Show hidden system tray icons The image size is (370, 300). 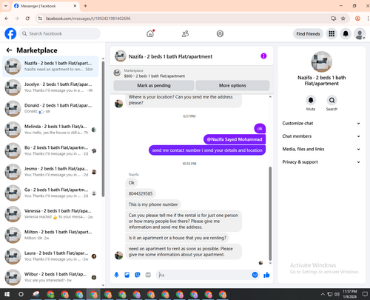323,294
